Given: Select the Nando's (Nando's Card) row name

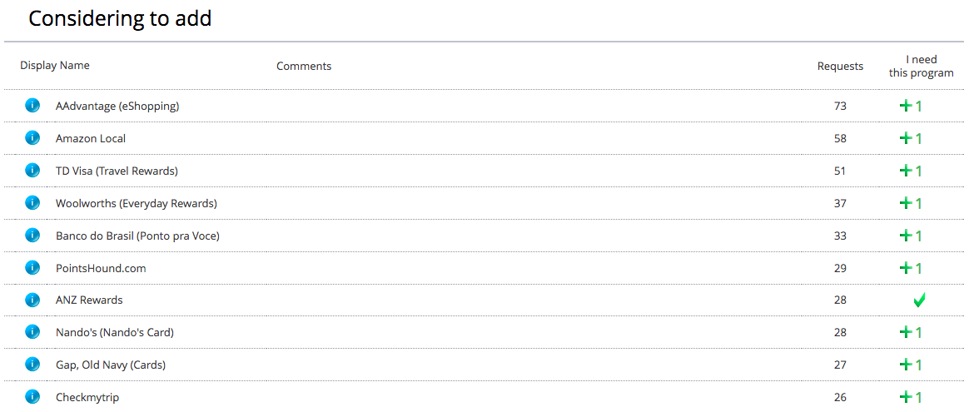Looking at the screenshot, I should 115,332.
